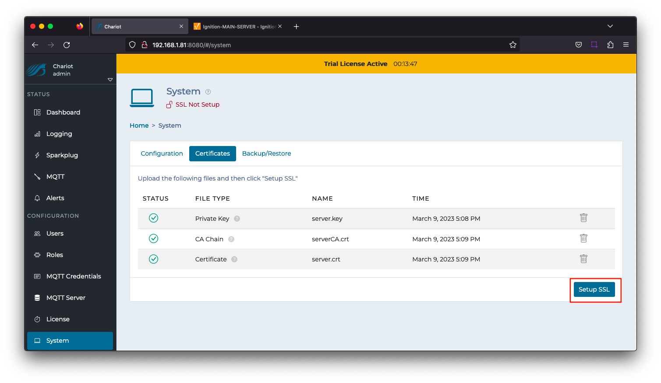
Task: Click the Trial License Active banner text
Action: click(356, 64)
